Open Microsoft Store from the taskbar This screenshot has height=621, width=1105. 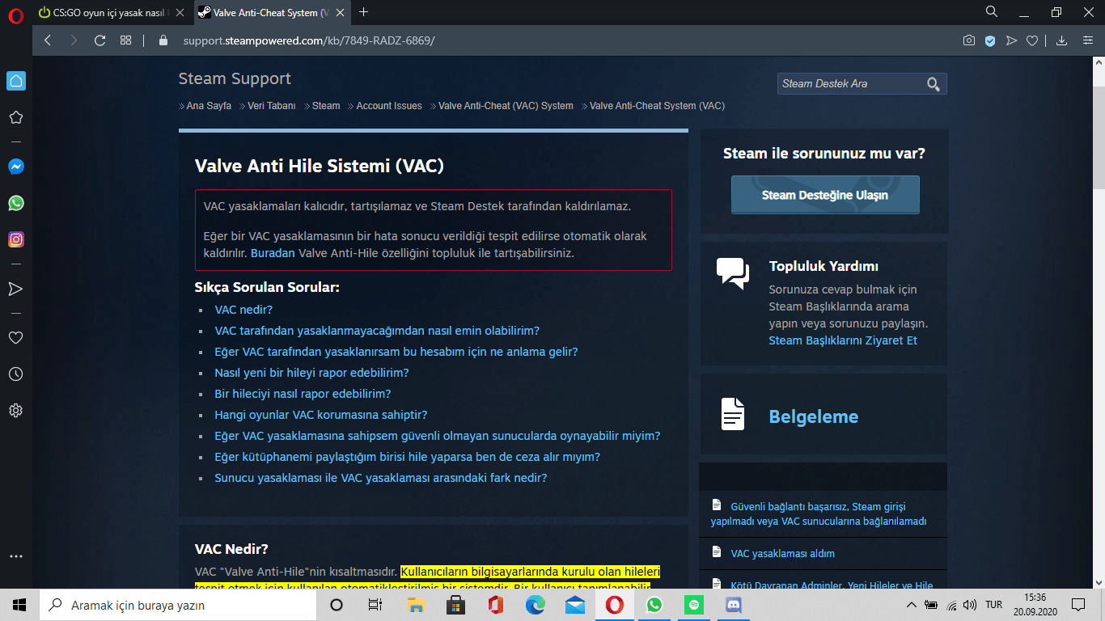[x=455, y=605]
